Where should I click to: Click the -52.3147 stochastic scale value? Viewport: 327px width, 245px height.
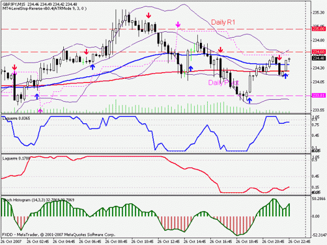coord(319,235)
